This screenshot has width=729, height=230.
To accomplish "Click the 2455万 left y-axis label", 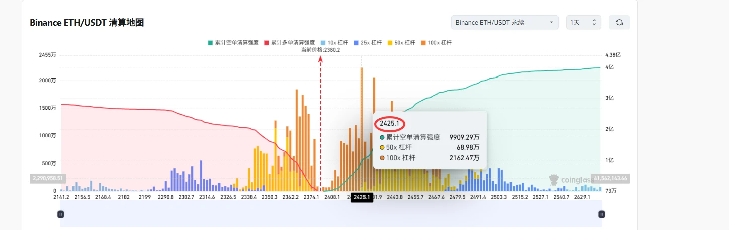I will (x=48, y=55).
